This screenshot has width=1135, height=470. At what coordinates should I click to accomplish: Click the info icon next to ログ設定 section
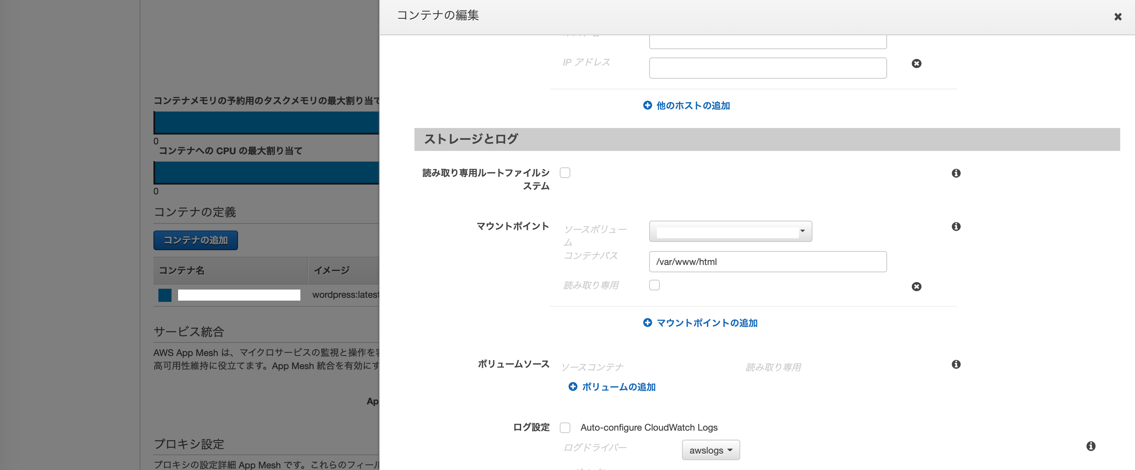[x=1091, y=446]
